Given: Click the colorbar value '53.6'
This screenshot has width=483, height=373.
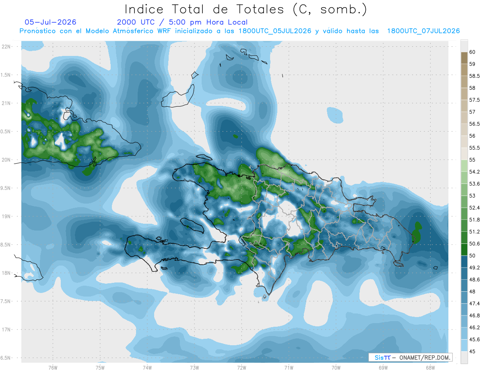Looking at the screenshot, I should coord(475,183).
